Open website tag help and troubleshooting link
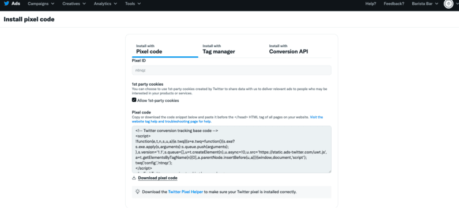This screenshot has width=459, height=210. click(x=227, y=119)
